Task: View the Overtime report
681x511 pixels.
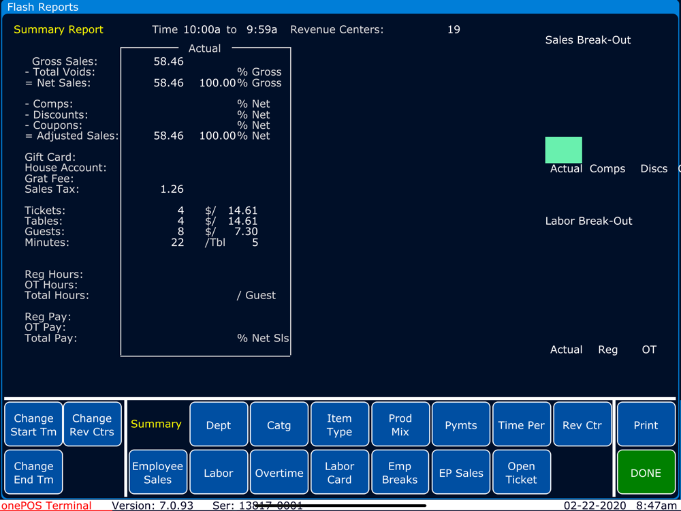Action: tap(279, 472)
